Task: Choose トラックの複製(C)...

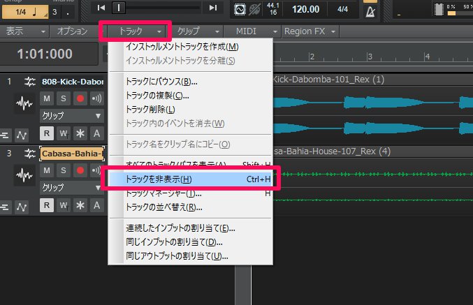Action: click(x=190, y=96)
